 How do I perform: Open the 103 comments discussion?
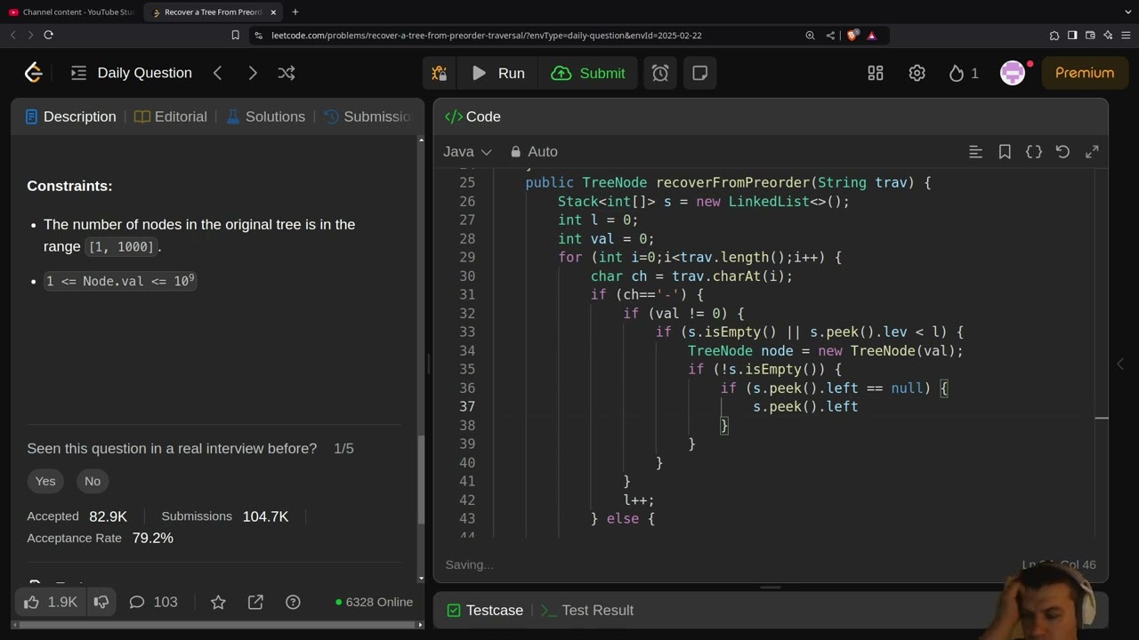coord(153,602)
